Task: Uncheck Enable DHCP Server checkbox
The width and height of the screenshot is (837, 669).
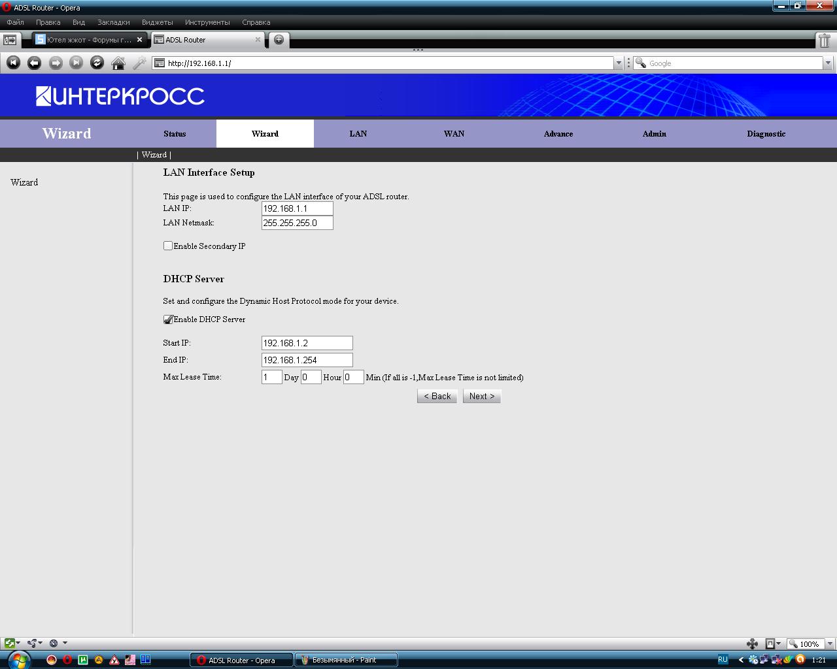Action: [168, 319]
